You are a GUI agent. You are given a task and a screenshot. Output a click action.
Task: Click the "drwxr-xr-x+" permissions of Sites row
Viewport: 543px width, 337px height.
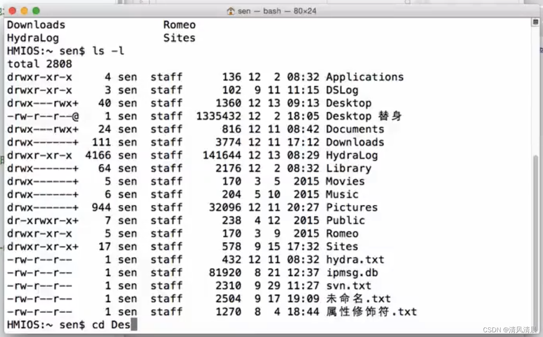coord(43,246)
